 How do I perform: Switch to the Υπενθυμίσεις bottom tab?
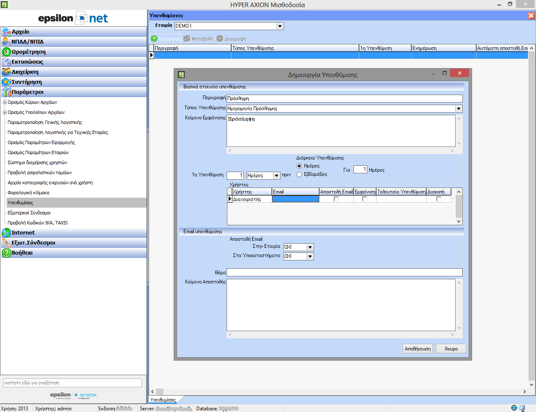[163, 400]
